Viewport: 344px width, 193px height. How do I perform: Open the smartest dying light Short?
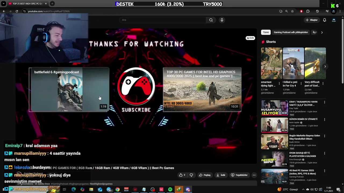(271, 63)
